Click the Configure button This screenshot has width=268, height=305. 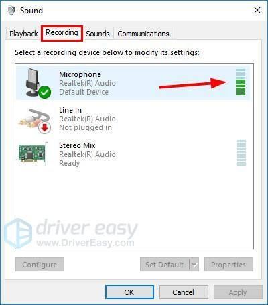click(x=40, y=265)
